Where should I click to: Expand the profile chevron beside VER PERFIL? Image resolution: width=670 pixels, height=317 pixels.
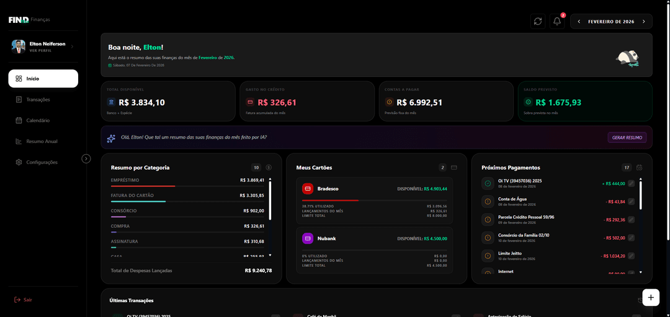[x=72, y=46]
